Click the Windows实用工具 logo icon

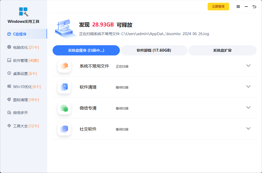click(x=23, y=12)
